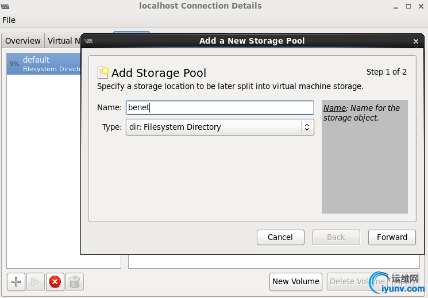Screen dimensions: 428x298
Task: Close the Add a New Storage Pool dialog
Action: coord(416,41)
